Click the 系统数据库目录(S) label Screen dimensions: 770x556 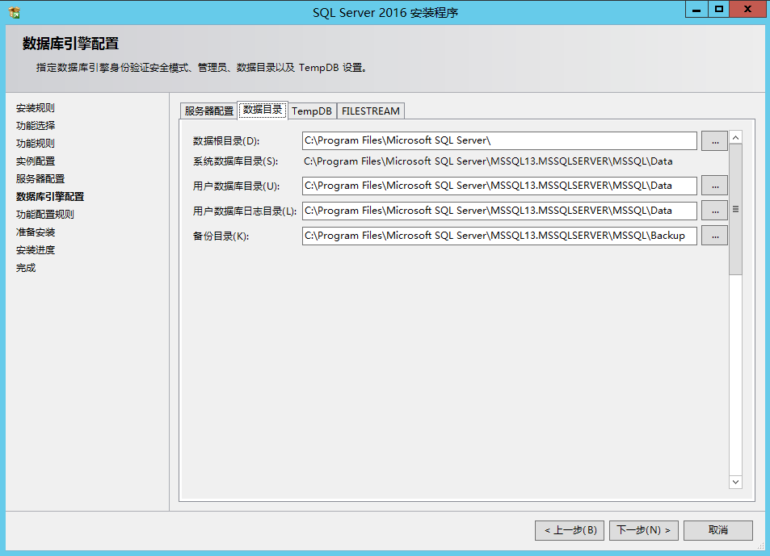tap(235, 161)
